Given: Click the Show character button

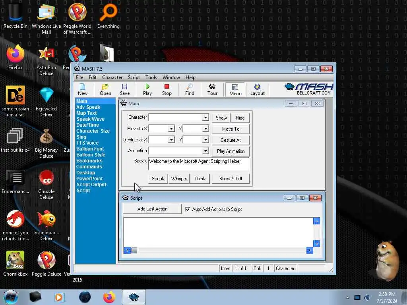Looking at the screenshot, I should tap(221, 118).
